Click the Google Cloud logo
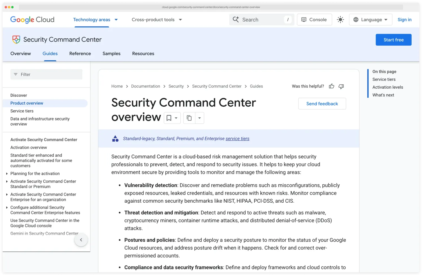The image size is (422, 275). point(32,20)
